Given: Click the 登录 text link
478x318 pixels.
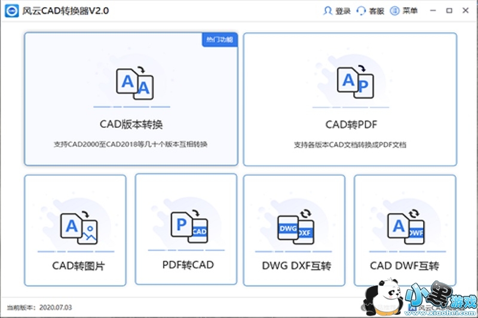Looking at the screenshot, I should click(x=343, y=11).
